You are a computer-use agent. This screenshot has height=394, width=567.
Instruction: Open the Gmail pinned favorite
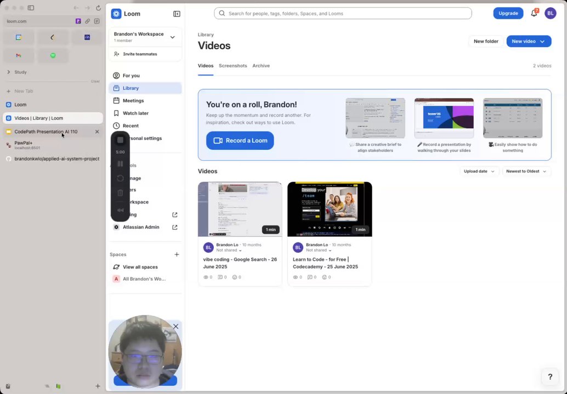(x=19, y=56)
